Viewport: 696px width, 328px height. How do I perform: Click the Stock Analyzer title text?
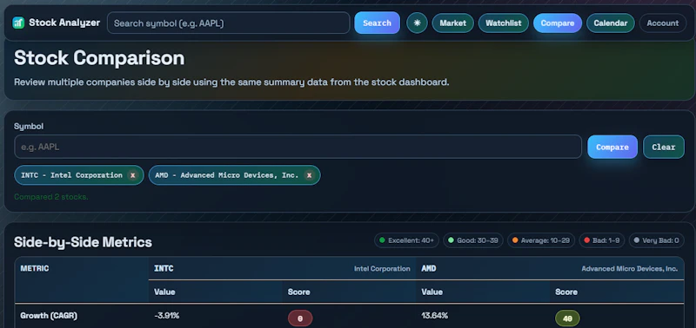(64, 23)
